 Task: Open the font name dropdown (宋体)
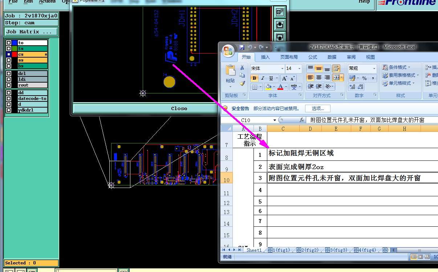(282, 68)
